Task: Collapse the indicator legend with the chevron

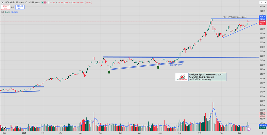Action: pos(3,16)
